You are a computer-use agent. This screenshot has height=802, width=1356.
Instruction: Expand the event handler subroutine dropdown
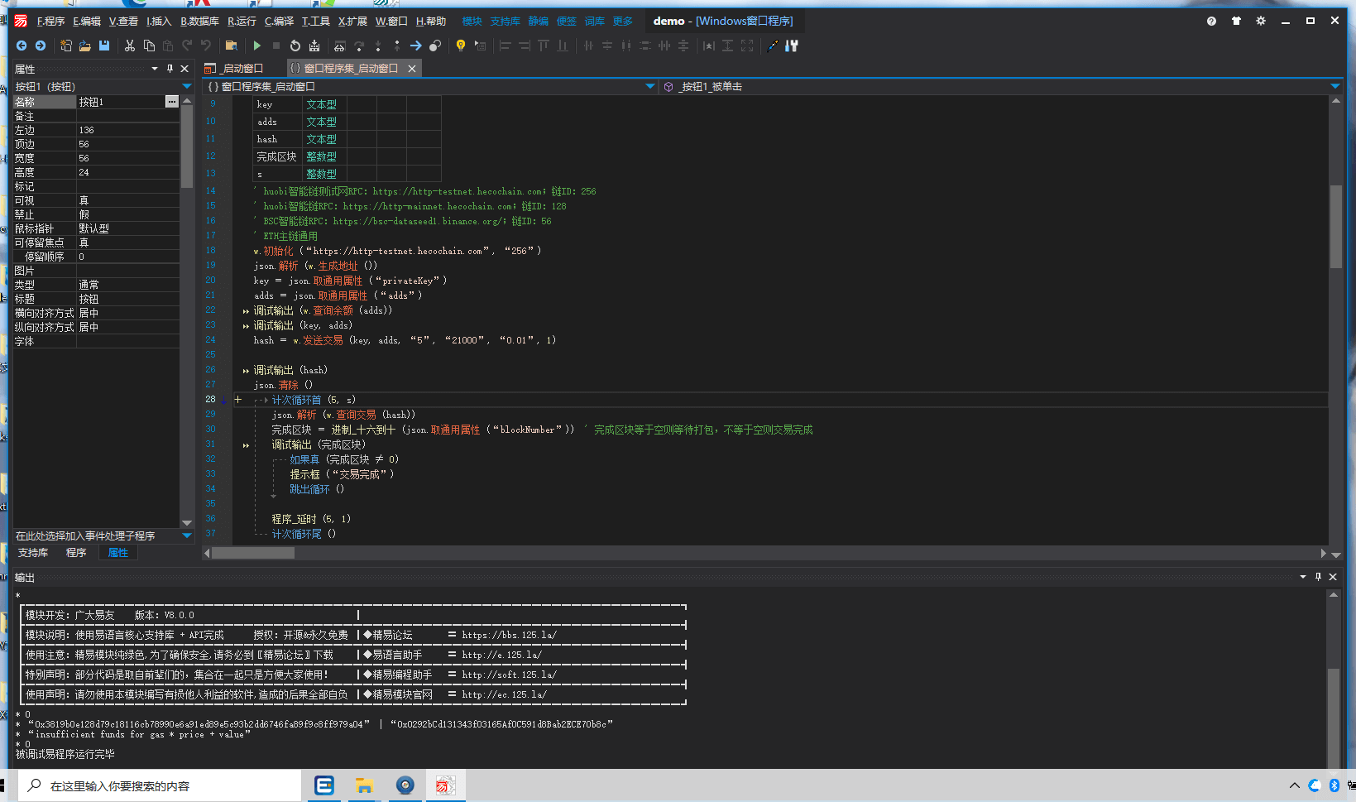186,535
